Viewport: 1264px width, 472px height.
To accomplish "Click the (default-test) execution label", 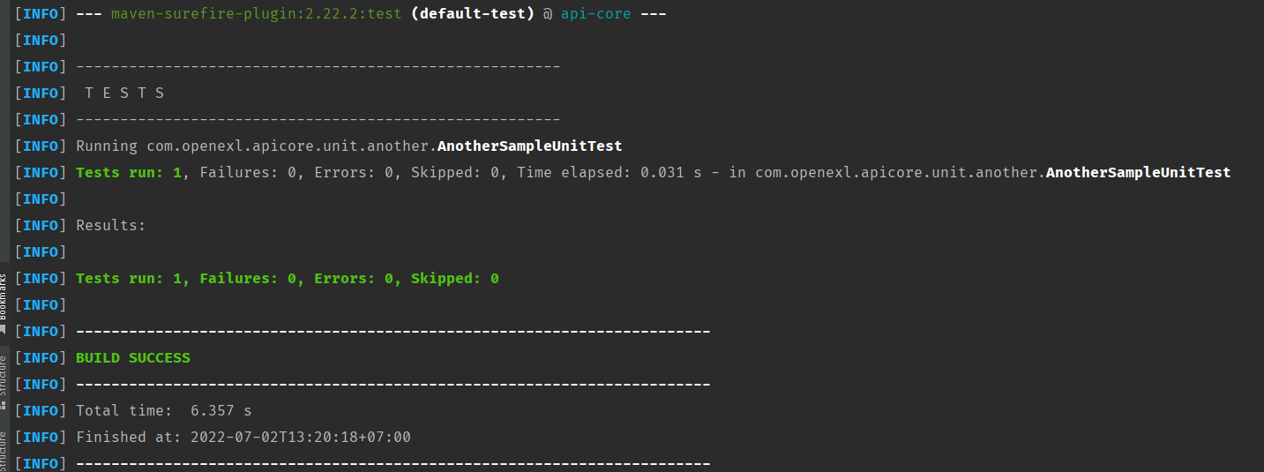I will pyautogui.click(x=473, y=14).
